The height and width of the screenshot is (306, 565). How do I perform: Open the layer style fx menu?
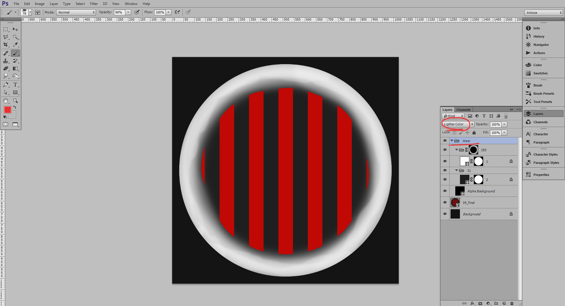pos(472,303)
